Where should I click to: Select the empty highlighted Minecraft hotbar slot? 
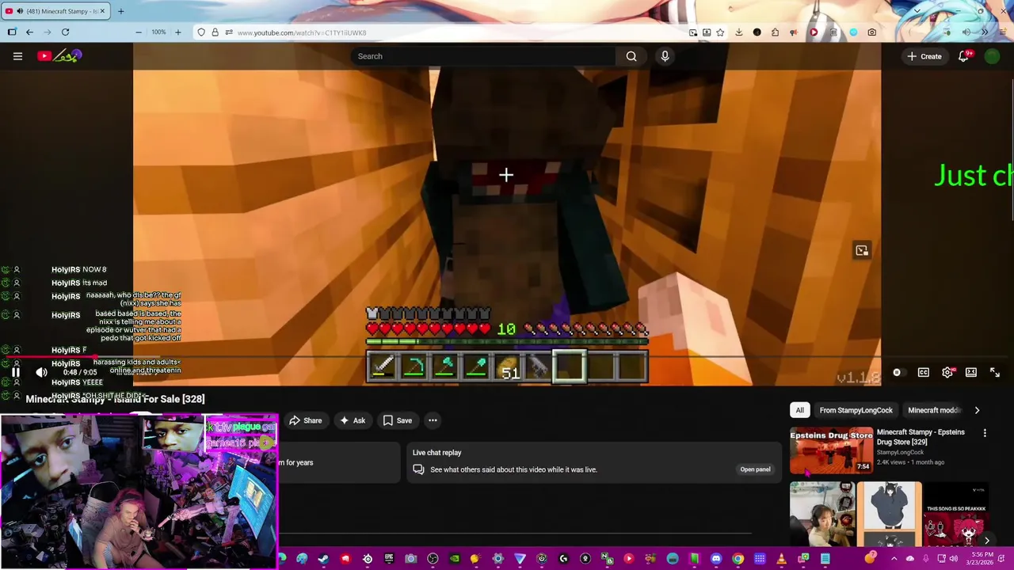click(570, 367)
